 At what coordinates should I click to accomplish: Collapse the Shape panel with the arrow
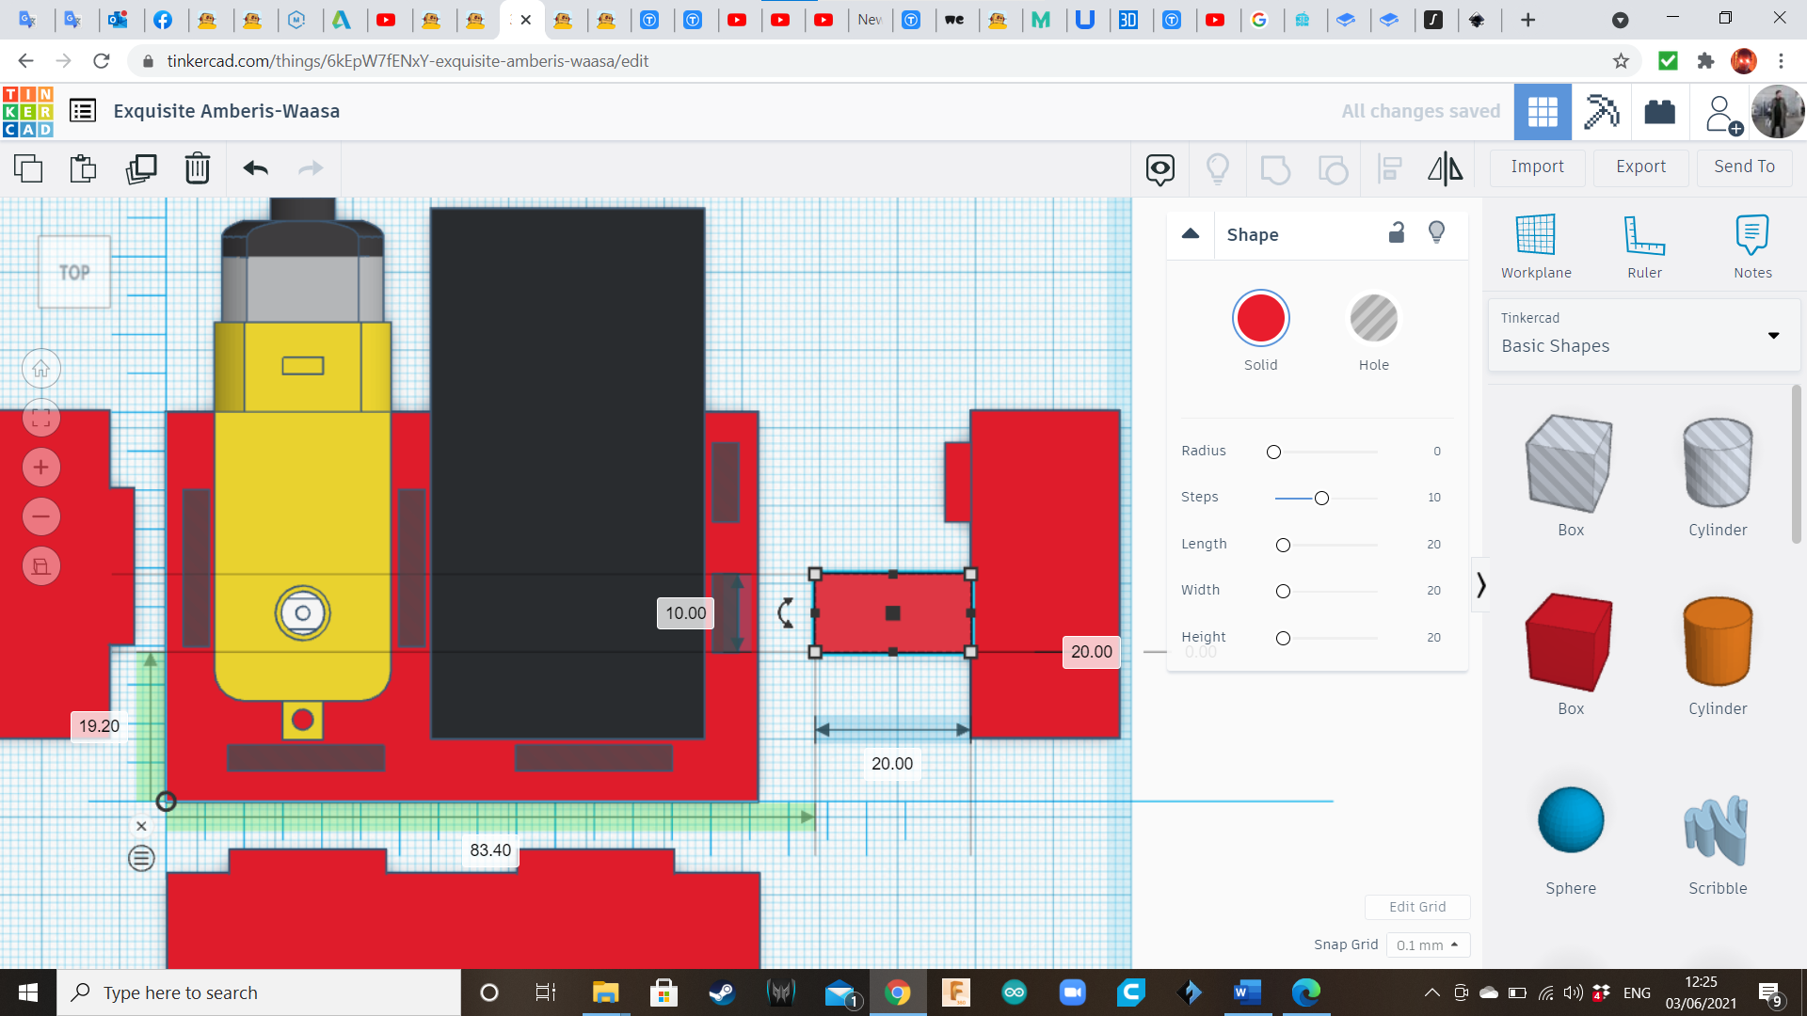1191,233
